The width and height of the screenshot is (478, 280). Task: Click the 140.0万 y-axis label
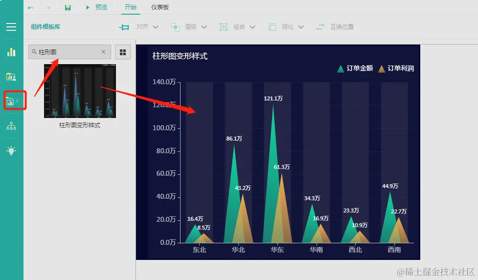point(164,82)
